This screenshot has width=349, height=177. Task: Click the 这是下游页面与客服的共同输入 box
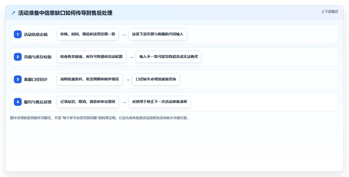click(158, 34)
